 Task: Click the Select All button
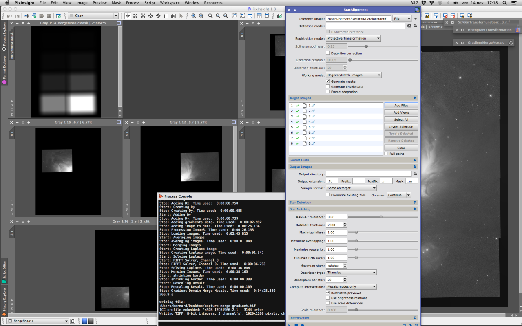pyautogui.click(x=401, y=119)
